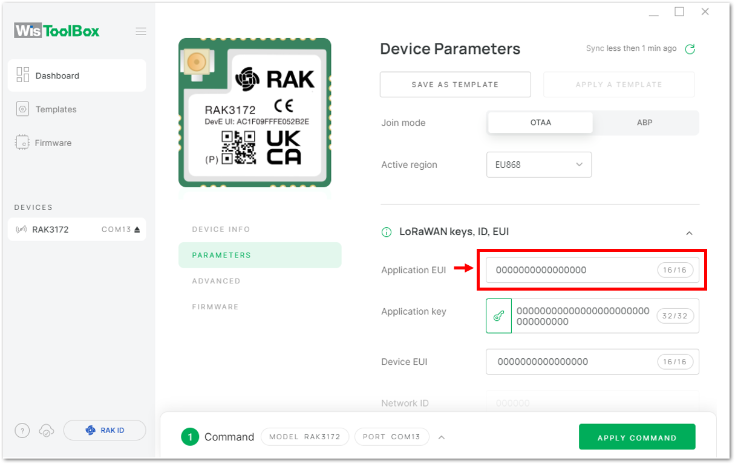Image resolution: width=735 pixels, height=464 pixels.
Task: Click the cloud status check icon
Action: tap(47, 431)
